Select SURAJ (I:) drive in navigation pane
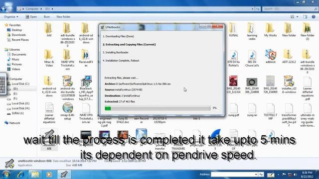The image size is (319, 179). coord(15,113)
